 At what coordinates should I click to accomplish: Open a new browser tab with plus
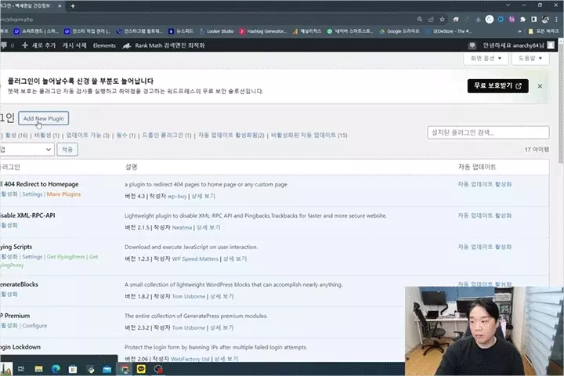click(73, 5)
